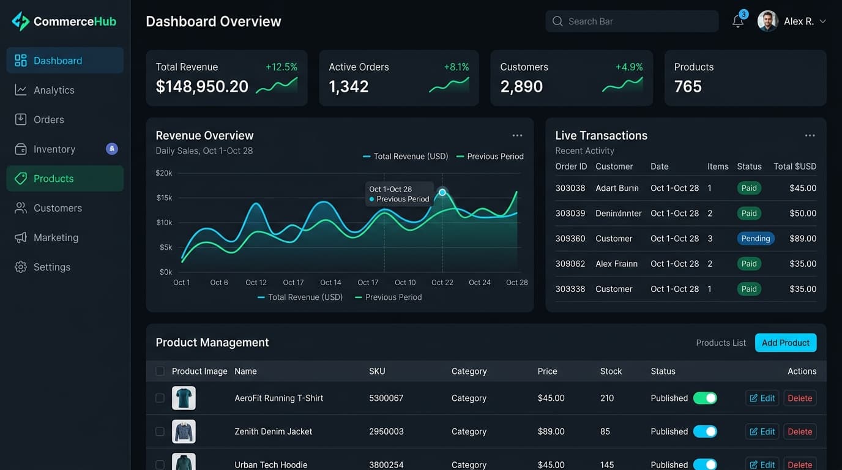Click the Orders download-box icon in sidebar
The width and height of the screenshot is (842, 470).
click(x=21, y=119)
